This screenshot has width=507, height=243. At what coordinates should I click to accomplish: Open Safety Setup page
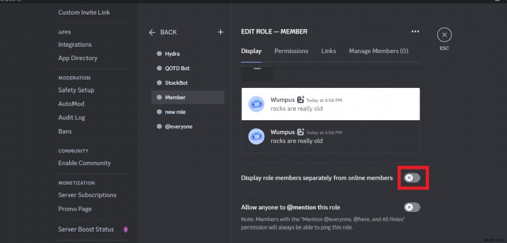(x=76, y=90)
